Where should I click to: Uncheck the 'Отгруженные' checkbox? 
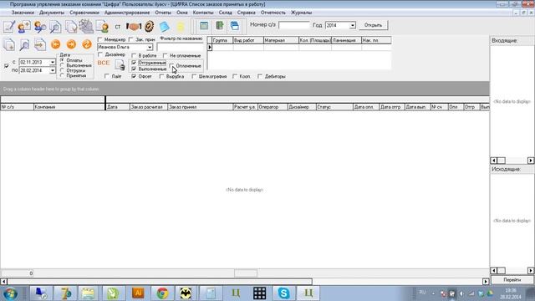click(134, 63)
